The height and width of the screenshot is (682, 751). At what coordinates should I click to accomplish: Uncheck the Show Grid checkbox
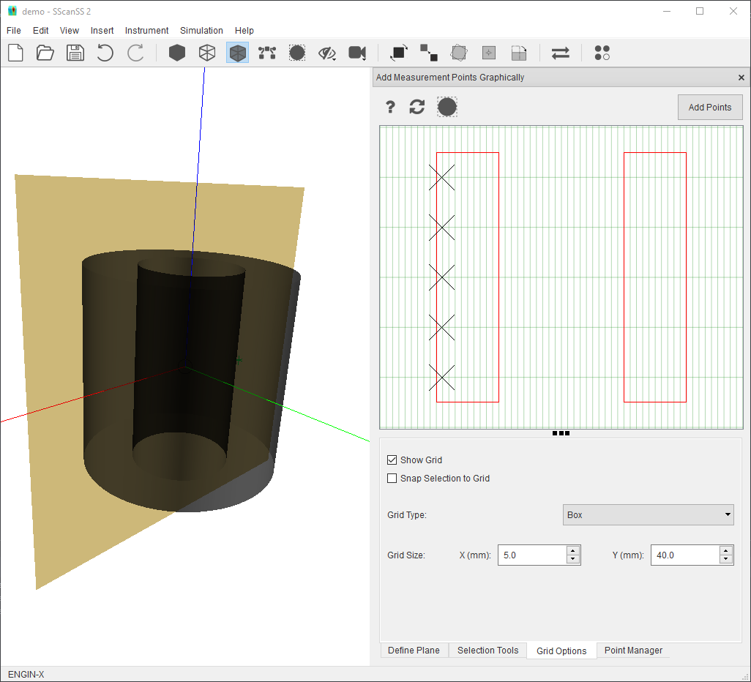coord(392,460)
